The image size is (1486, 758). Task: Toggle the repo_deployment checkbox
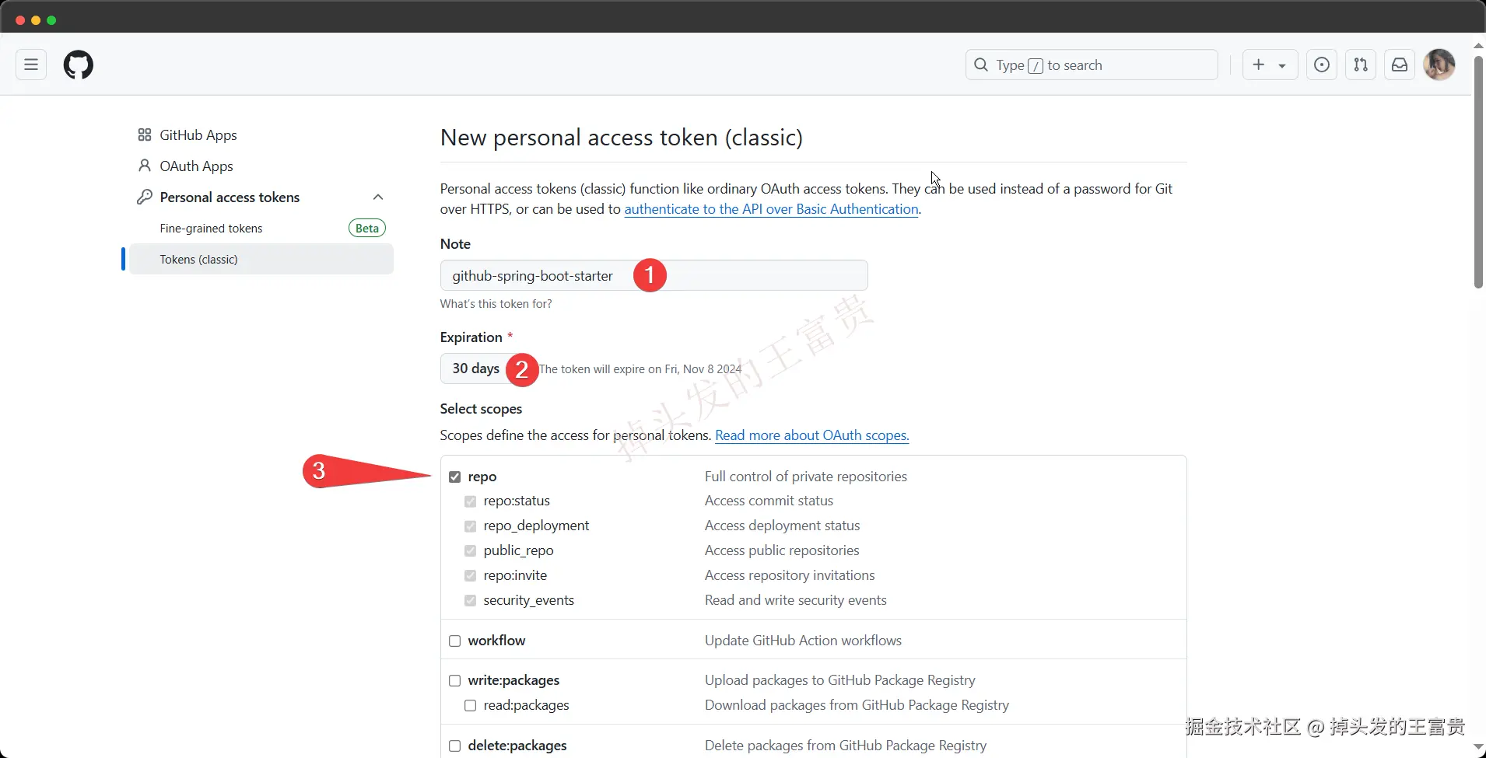(x=471, y=526)
